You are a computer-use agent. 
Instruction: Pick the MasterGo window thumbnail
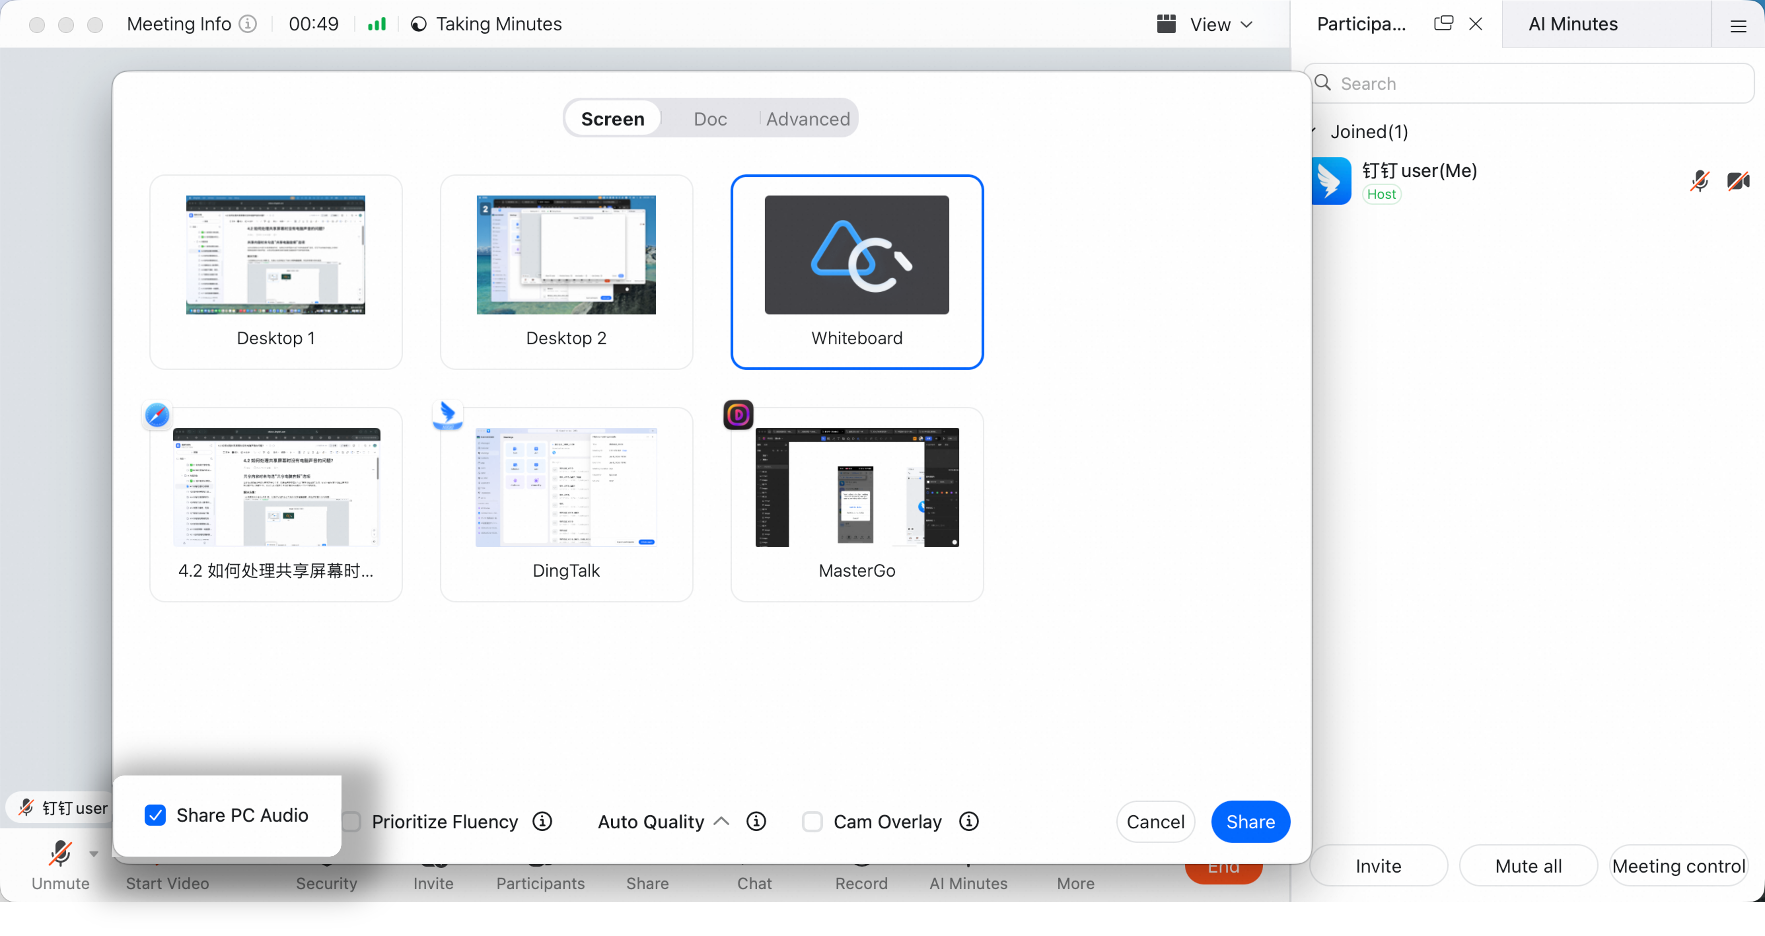click(x=856, y=504)
